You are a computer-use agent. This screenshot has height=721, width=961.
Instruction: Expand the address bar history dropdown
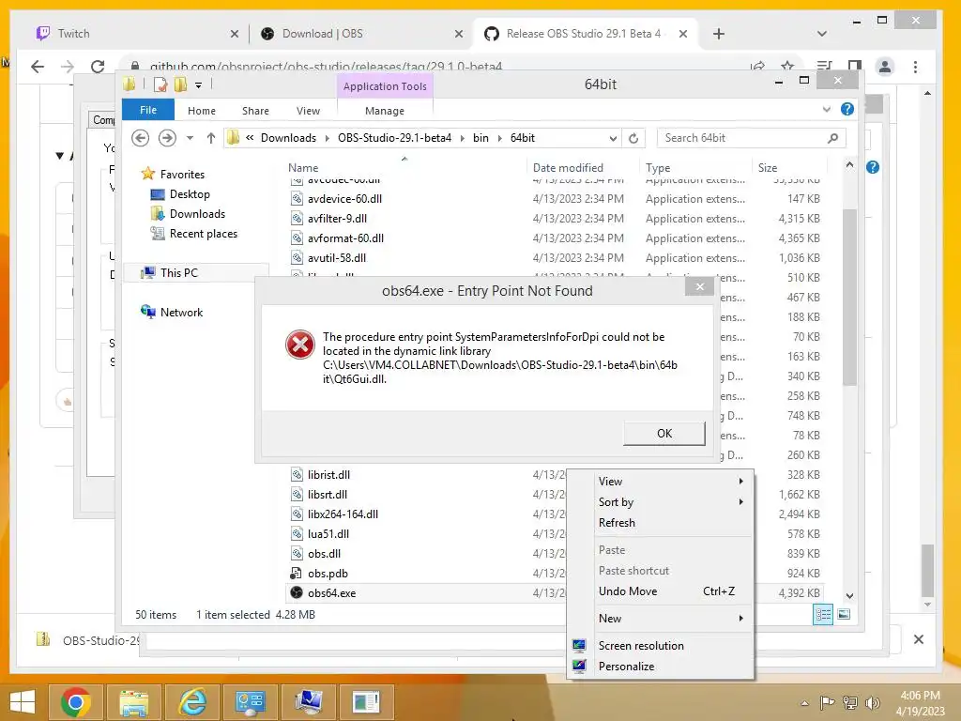(612, 139)
